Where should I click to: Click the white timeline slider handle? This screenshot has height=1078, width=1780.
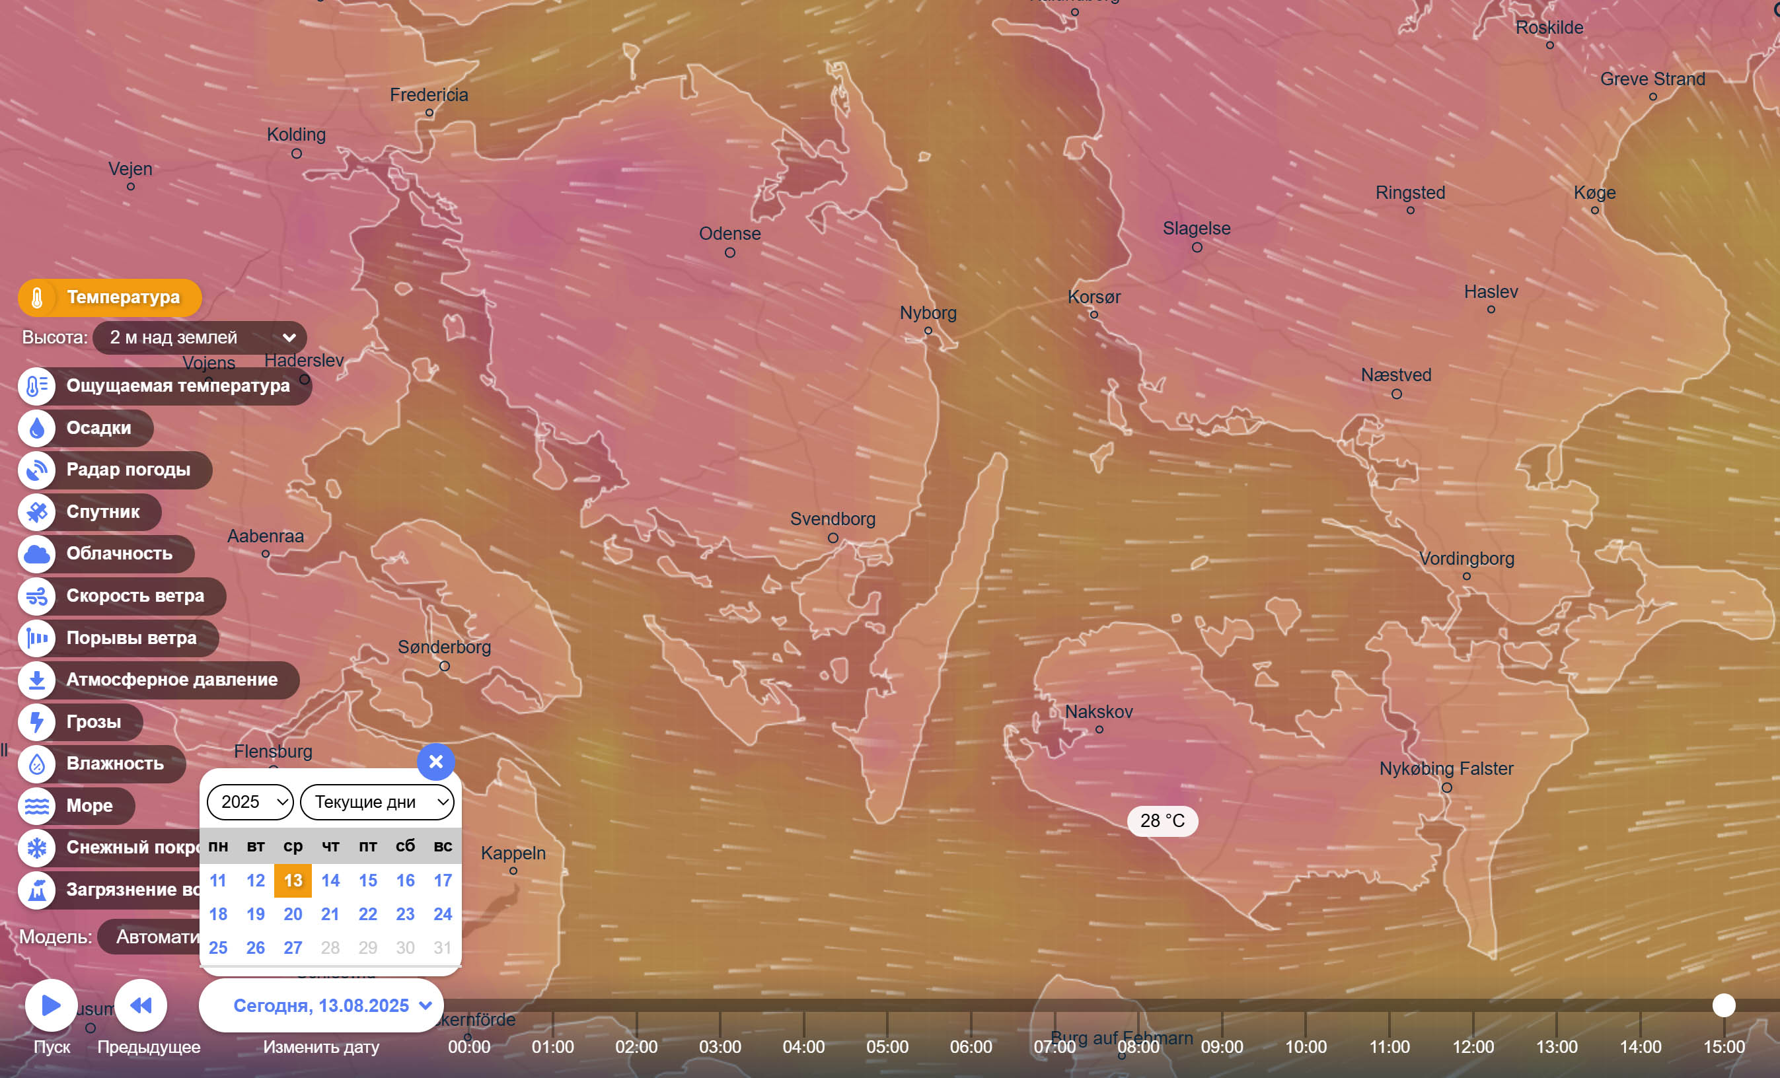point(1724,1005)
